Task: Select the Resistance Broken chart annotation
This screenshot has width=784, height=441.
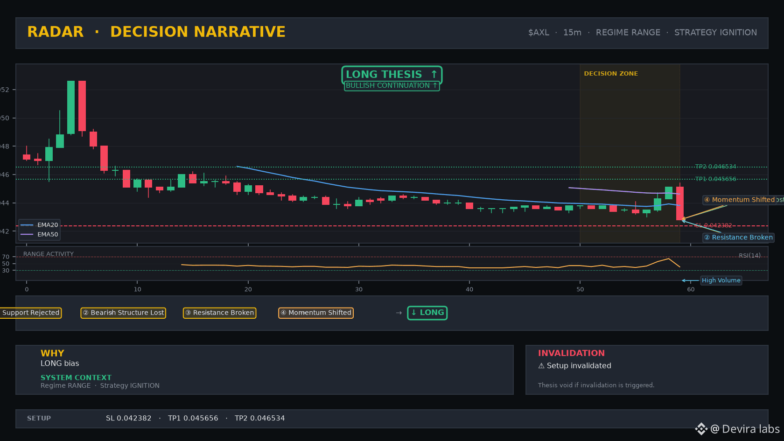Action: click(738, 238)
